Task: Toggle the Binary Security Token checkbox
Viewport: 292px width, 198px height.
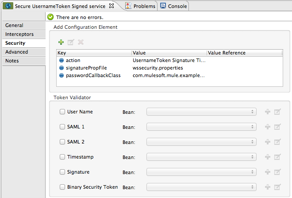Action: [x=62, y=187]
